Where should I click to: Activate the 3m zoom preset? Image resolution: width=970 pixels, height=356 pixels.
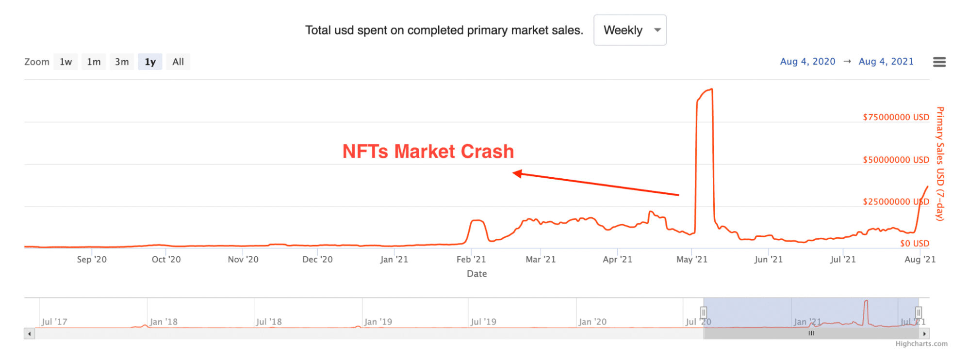click(122, 62)
